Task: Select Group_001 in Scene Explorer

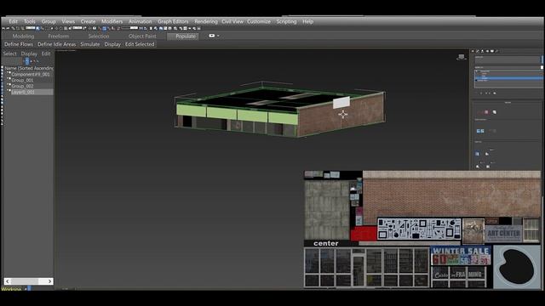Action: pyautogui.click(x=23, y=80)
